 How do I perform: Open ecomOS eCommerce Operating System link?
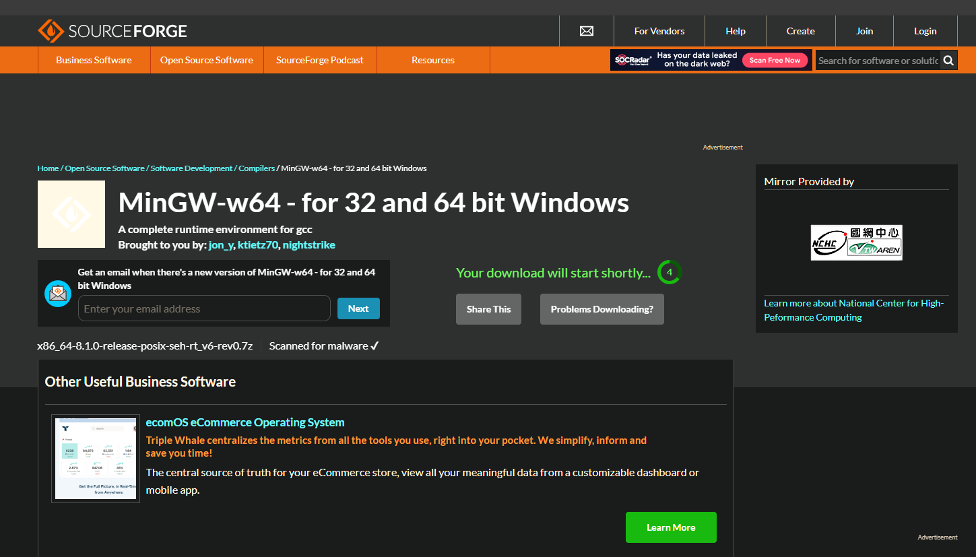point(245,422)
